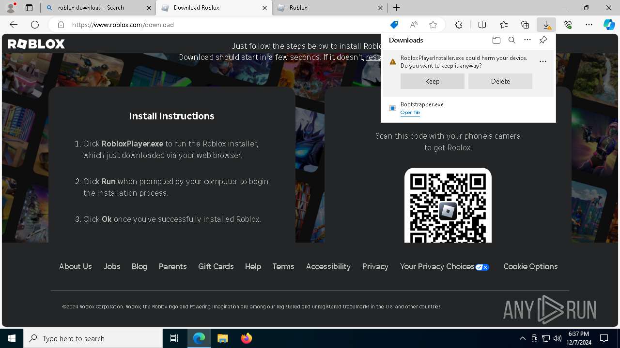
Task: Open downloads folder icon in Downloads panel
Action: (496, 40)
